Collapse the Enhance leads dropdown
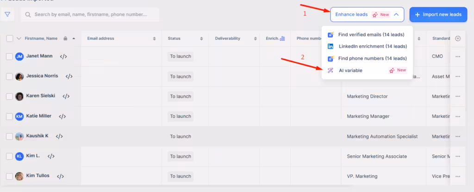This screenshot has width=474, height=192. pos(396,15)
